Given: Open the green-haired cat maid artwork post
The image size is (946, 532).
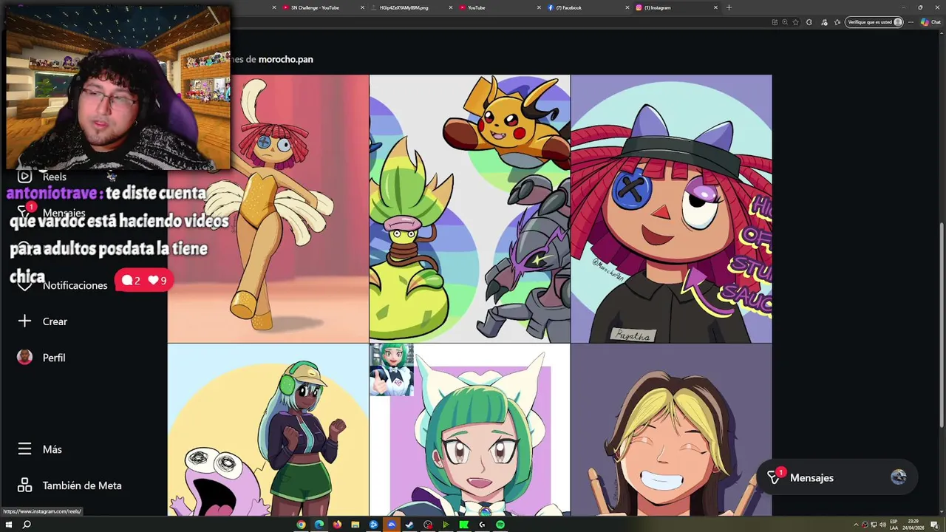Looking at the screenshot, I should pos(470,429).
